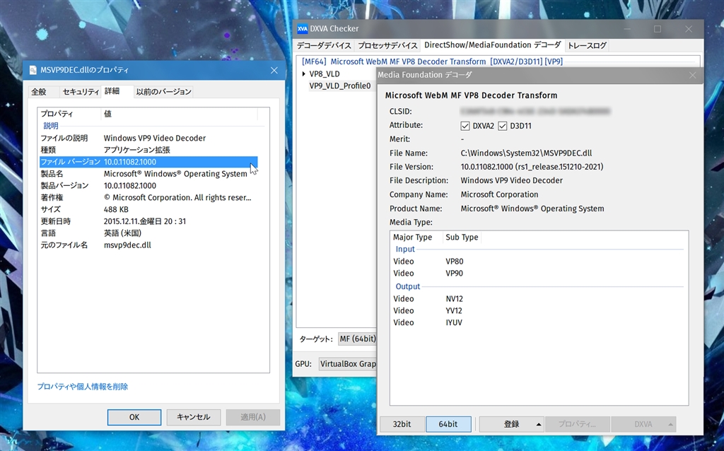724x451 pixels.
Task: Select the DirectShow/MediaFoundation デコーダ tab
Action: [492, 45]
